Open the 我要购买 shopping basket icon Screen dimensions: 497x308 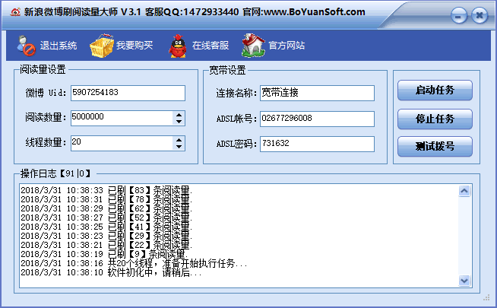101,46
